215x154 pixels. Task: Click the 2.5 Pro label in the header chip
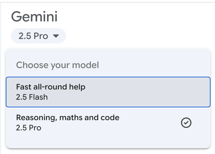pos(33,36)
